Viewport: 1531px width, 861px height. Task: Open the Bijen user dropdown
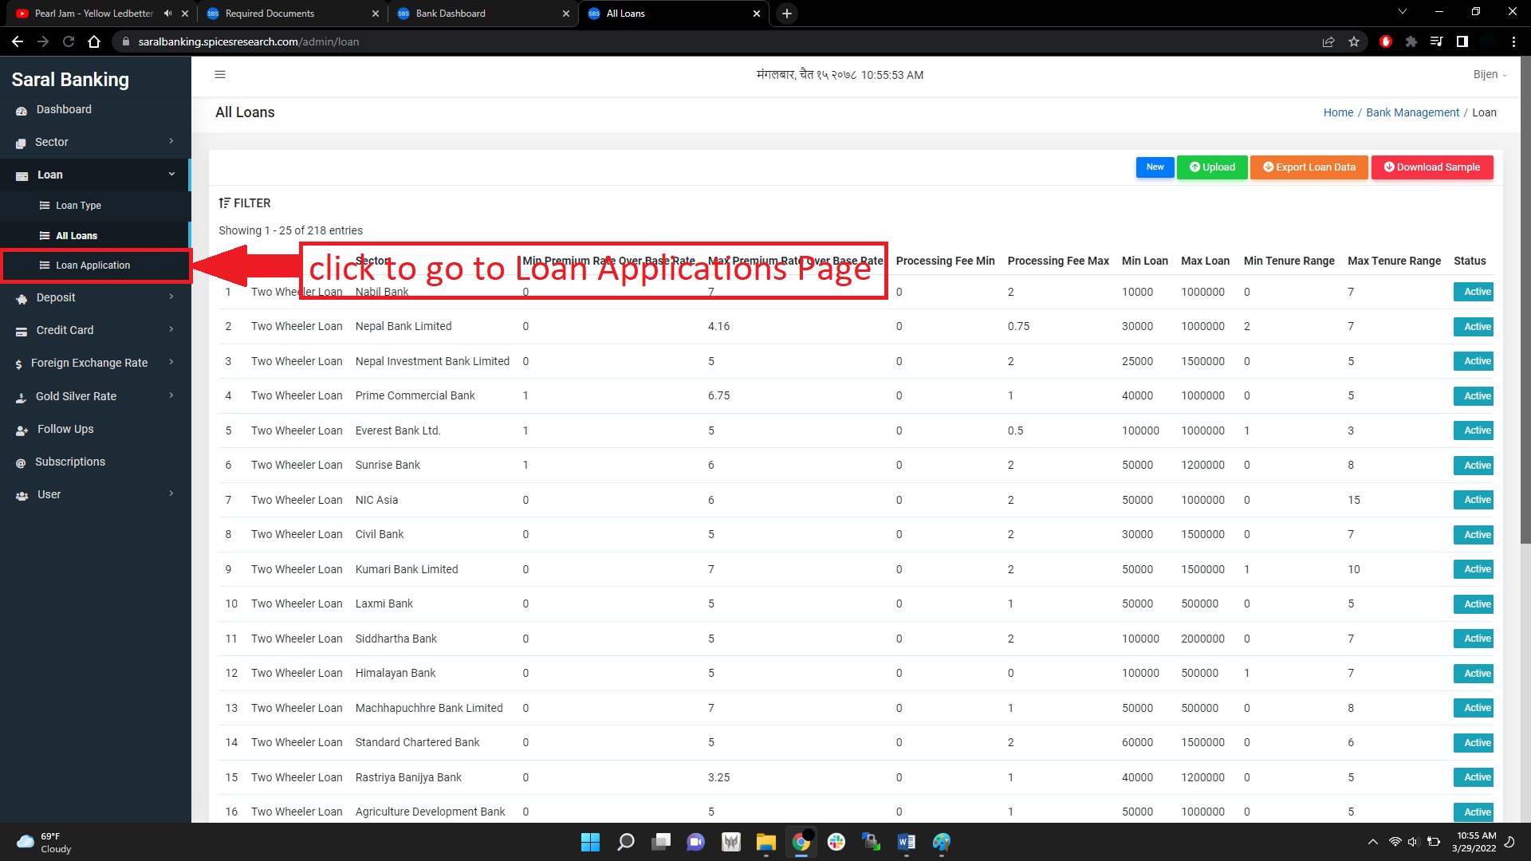click(x=1490, y=74)
